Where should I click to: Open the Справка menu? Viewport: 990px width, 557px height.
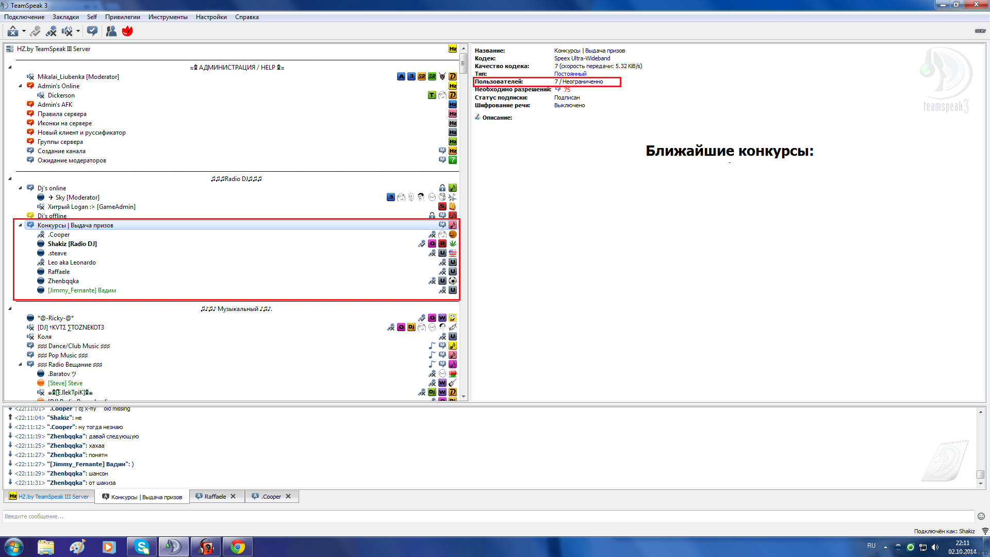pos(247,17)
